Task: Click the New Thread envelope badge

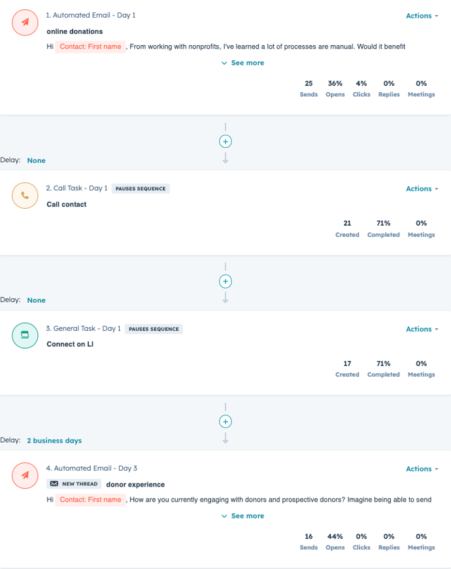Action: point(74,484)
